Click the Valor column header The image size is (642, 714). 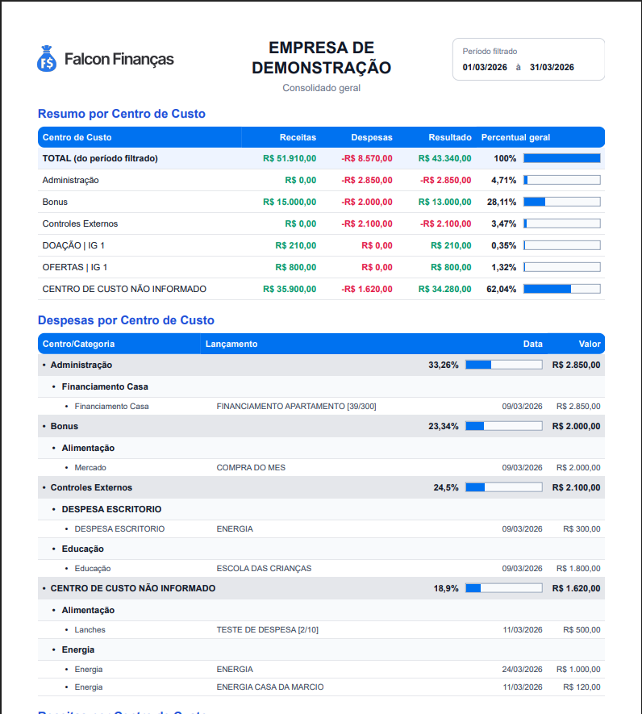pos(590,344)
